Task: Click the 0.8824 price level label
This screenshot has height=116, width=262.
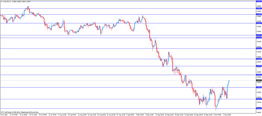Action: click(x=259, y=87)
